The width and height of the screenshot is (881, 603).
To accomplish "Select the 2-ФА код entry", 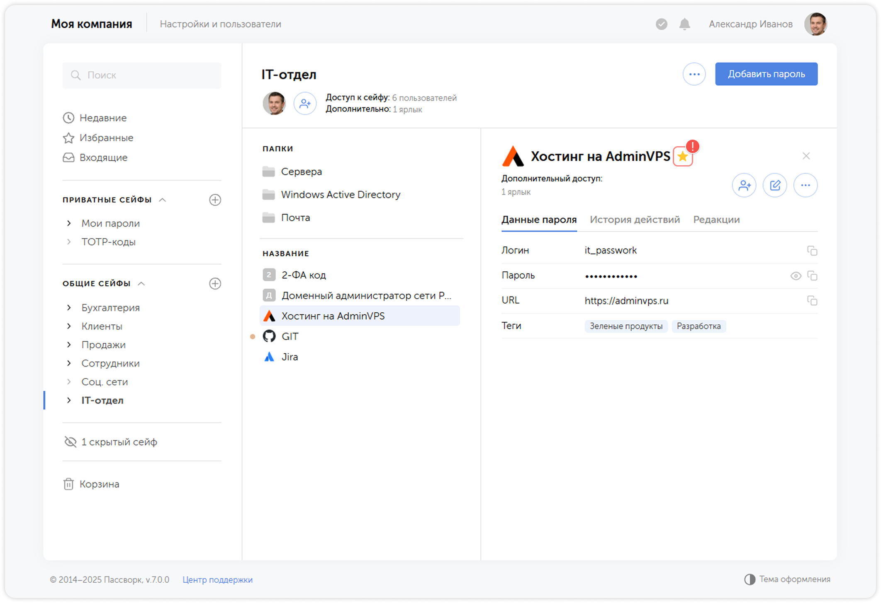I will pyautogui.click(x=360, y=275).
